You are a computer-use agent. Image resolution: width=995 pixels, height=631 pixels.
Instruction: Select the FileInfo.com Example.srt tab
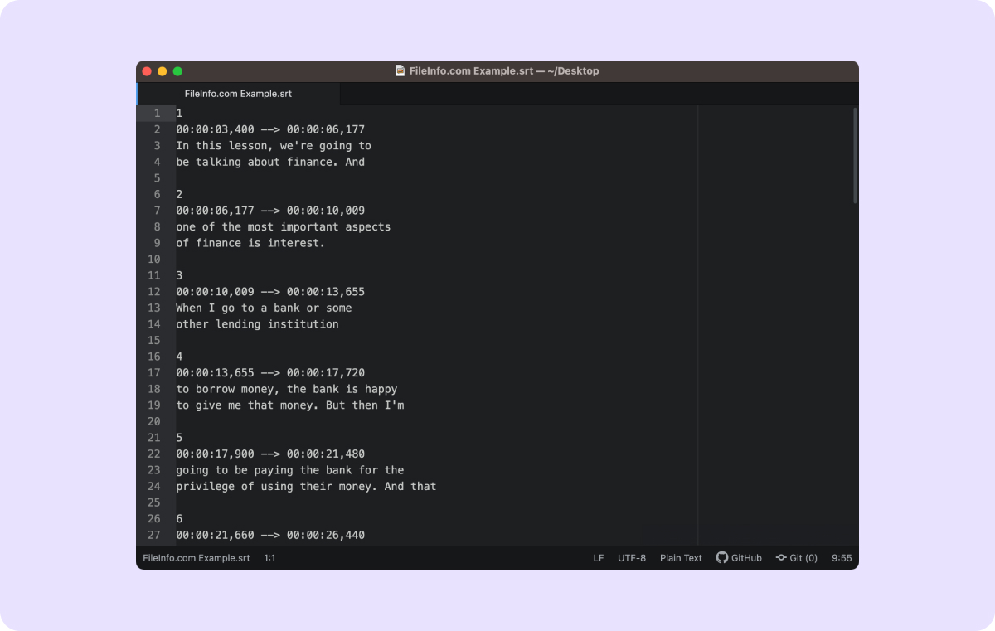(238, 94)
